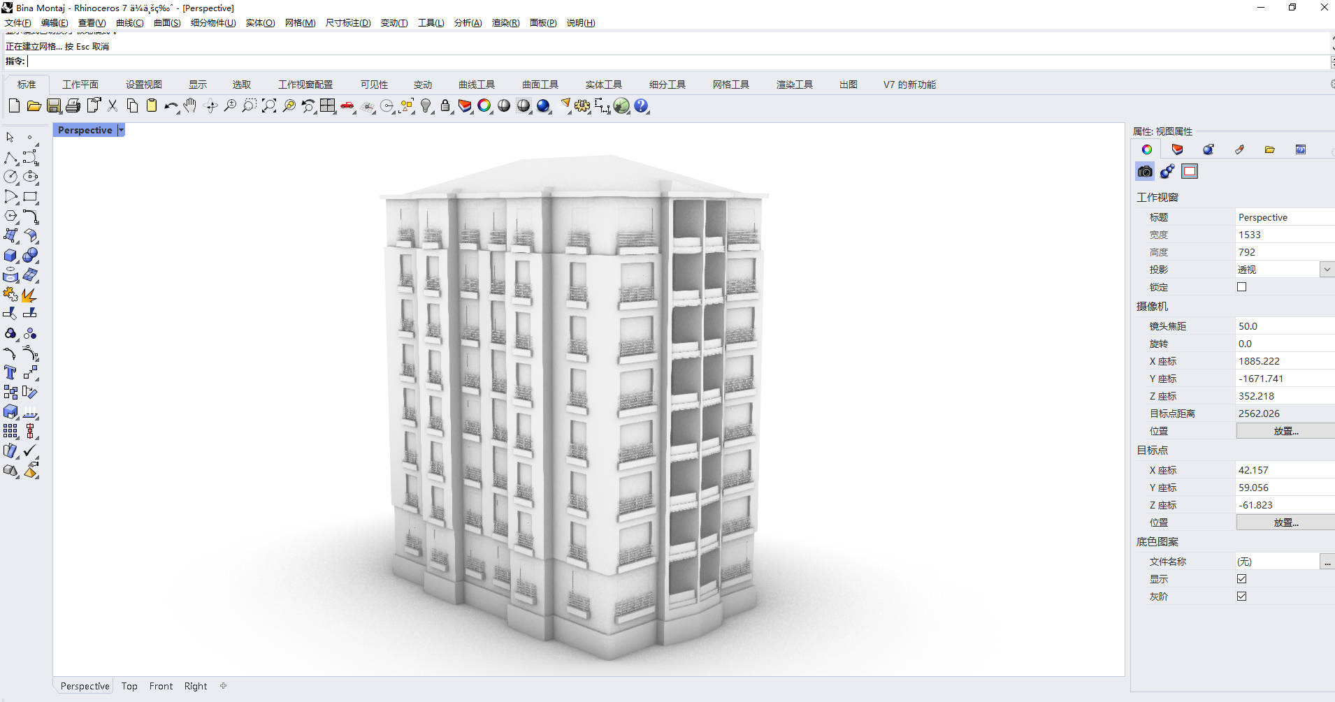Select the blue Box solid tool
This screenshot has width=1335, height=702.
point(10,255)
